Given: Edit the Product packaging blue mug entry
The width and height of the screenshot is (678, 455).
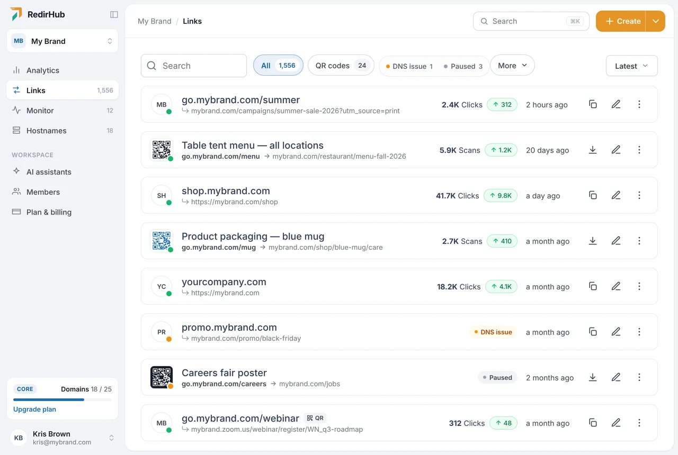Looking at the screenshot, I should tap(616, 241).
